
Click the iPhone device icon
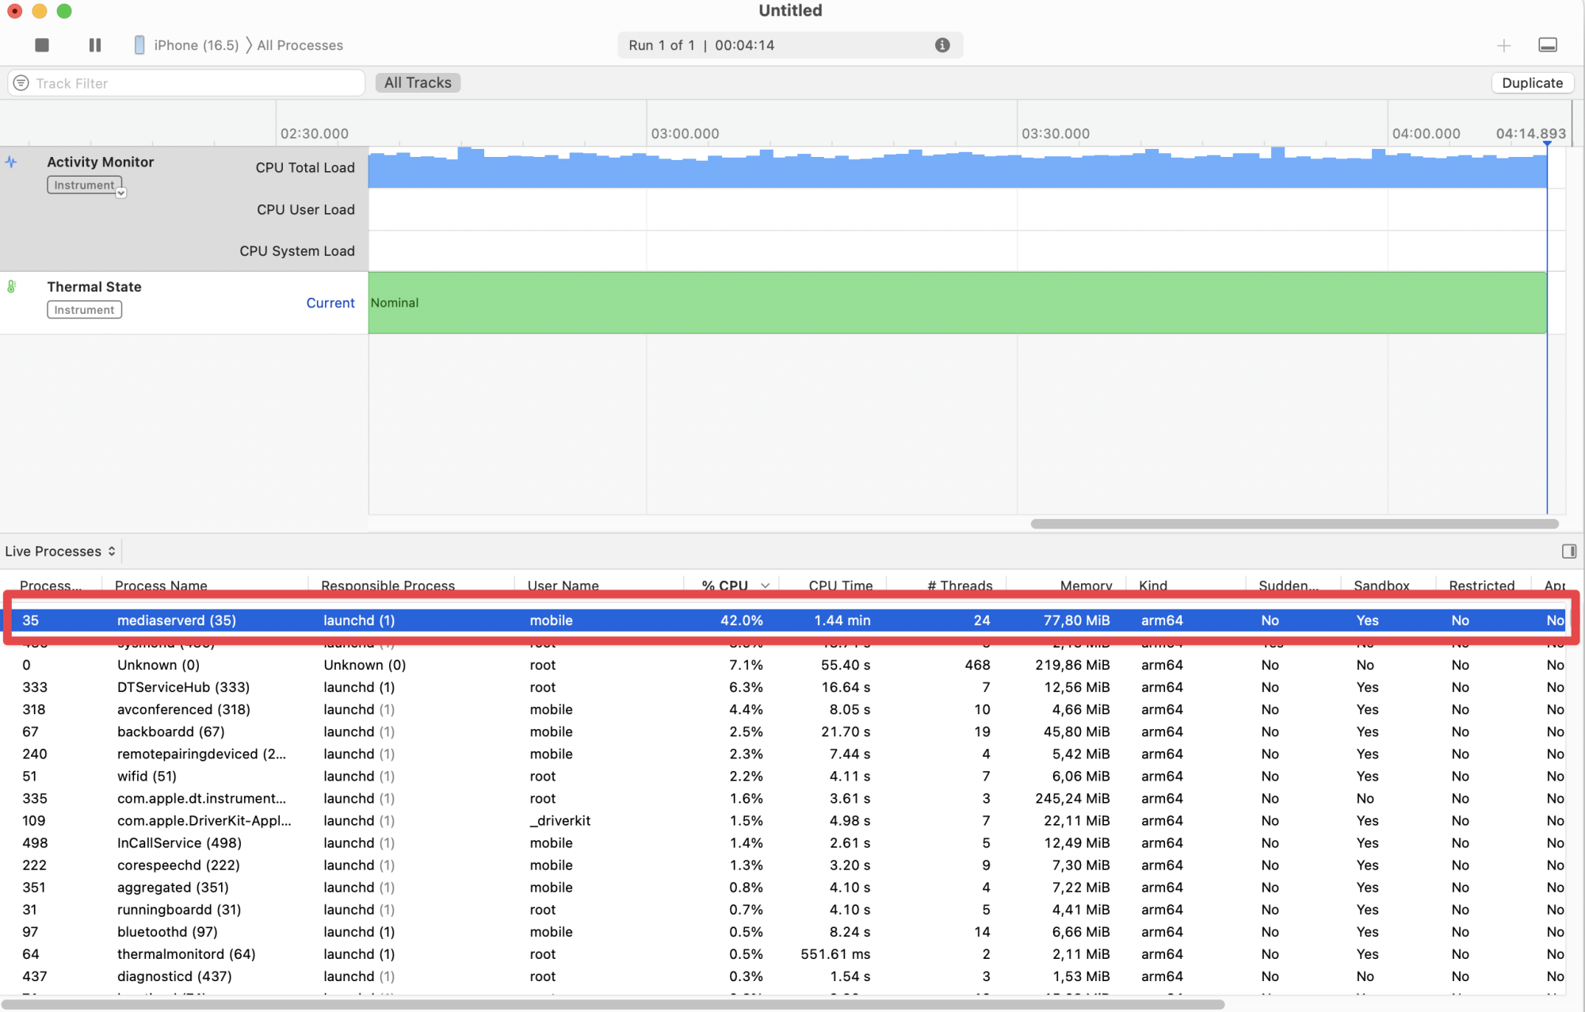139,45
